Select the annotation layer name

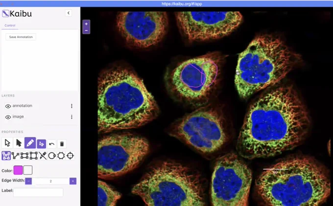23,106
